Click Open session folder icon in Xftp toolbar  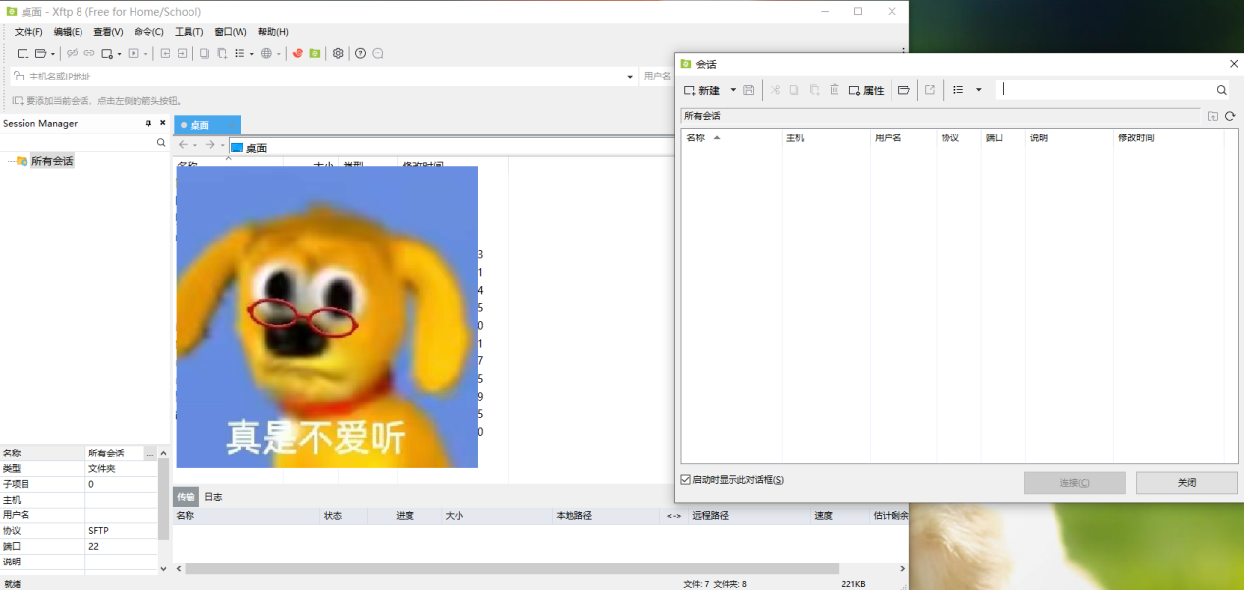point(40,53)
